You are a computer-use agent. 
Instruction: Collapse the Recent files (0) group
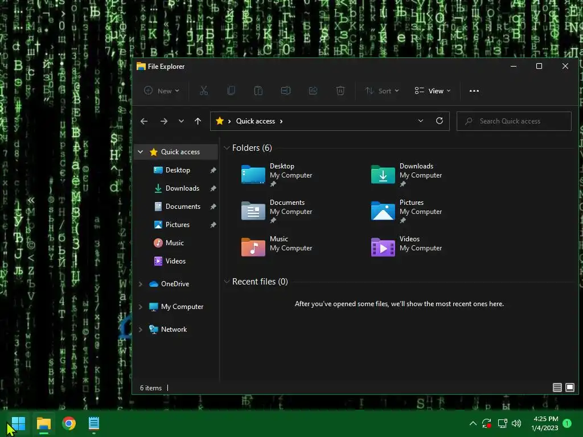click(227, 281)
